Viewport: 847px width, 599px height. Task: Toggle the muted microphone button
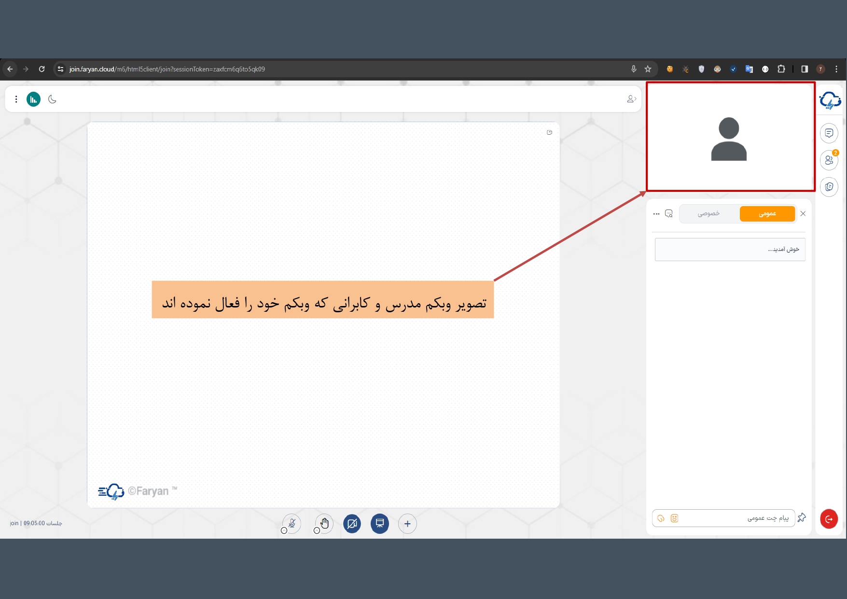coord(292,523)
